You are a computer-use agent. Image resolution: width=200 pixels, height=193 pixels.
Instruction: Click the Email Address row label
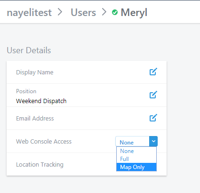(x=35, y=119)
